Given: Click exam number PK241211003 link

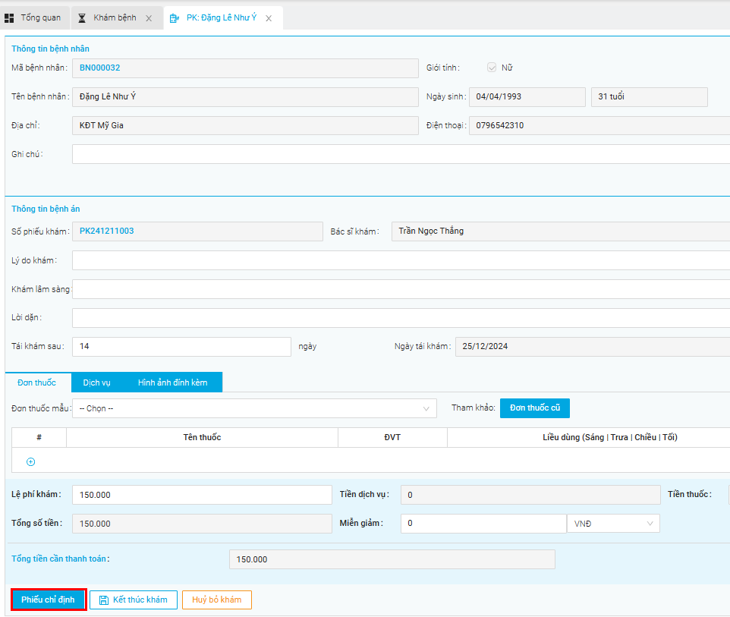Looking at the screenshot, I should tap(106, 231).
